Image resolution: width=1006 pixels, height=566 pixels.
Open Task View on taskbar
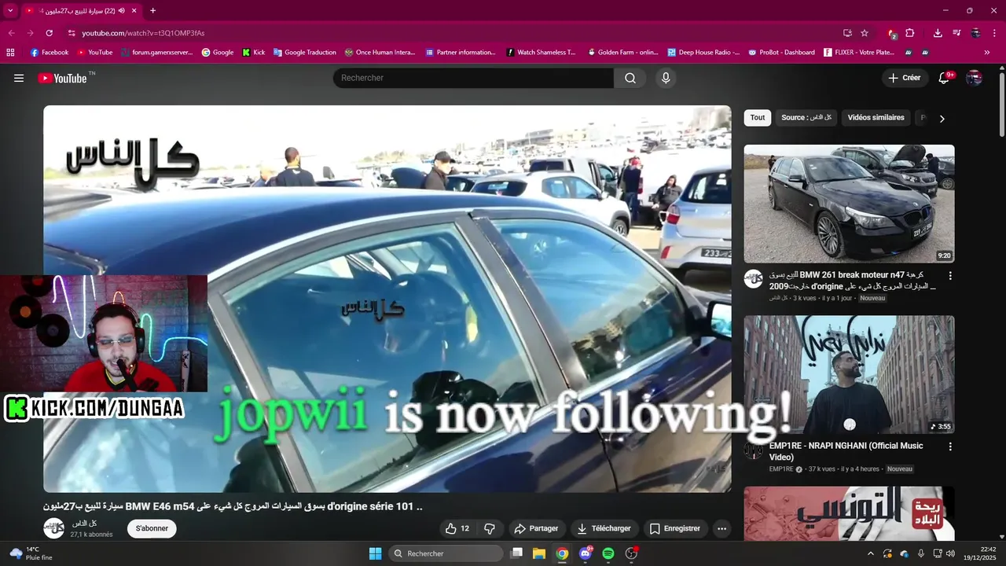[x=516, y=553]
